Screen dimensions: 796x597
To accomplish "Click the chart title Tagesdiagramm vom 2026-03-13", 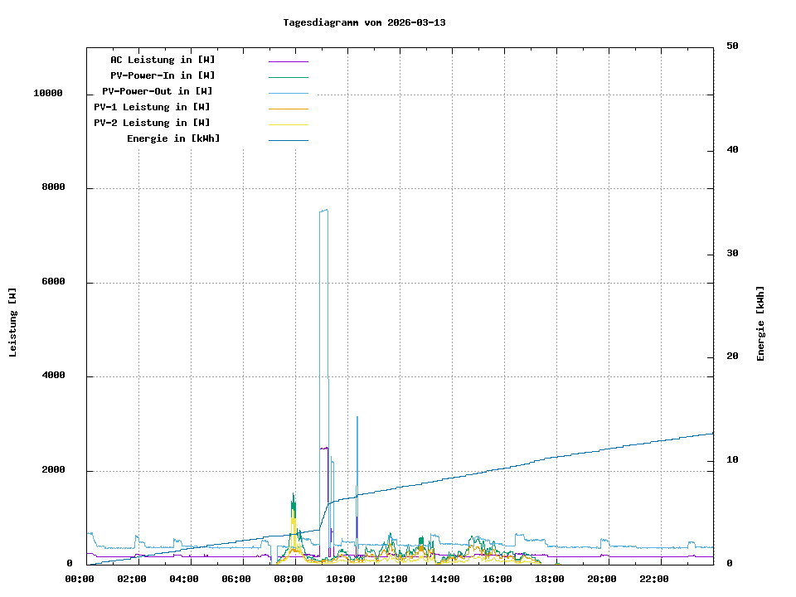I will tap(364, 22).
